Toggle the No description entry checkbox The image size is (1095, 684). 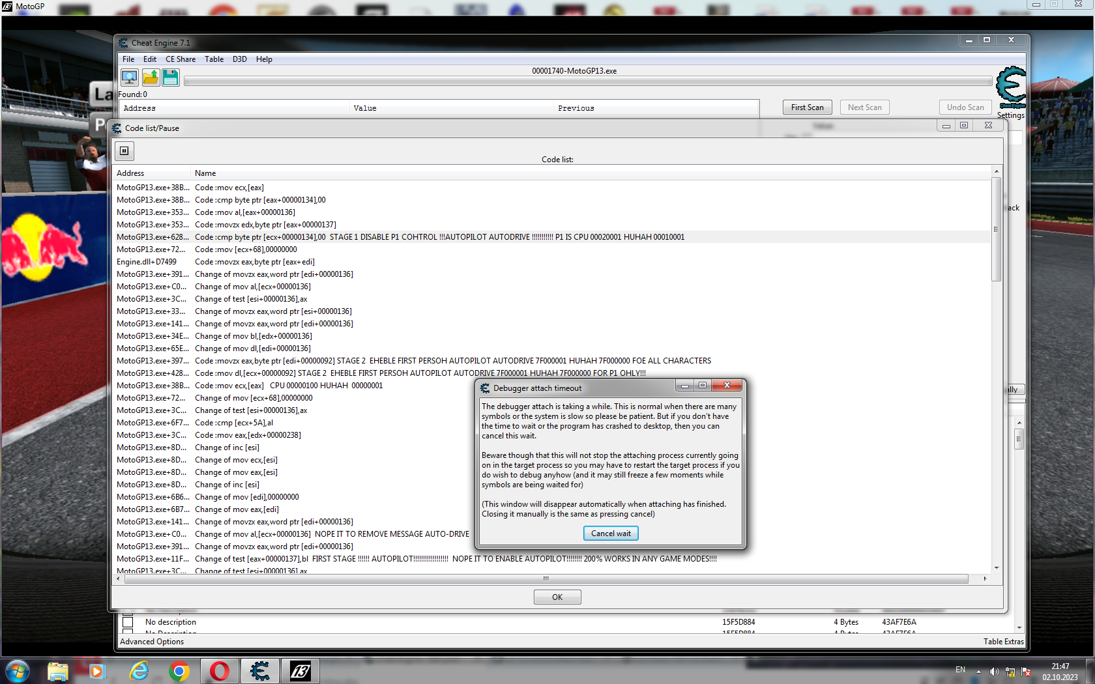pos(128,622)
